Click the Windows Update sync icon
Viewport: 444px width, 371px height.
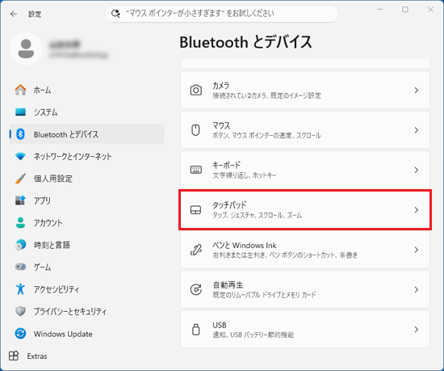point(20,334)
